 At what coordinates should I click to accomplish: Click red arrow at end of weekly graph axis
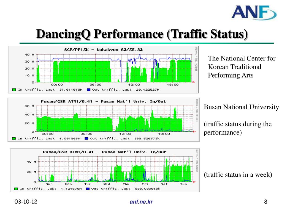194,182
